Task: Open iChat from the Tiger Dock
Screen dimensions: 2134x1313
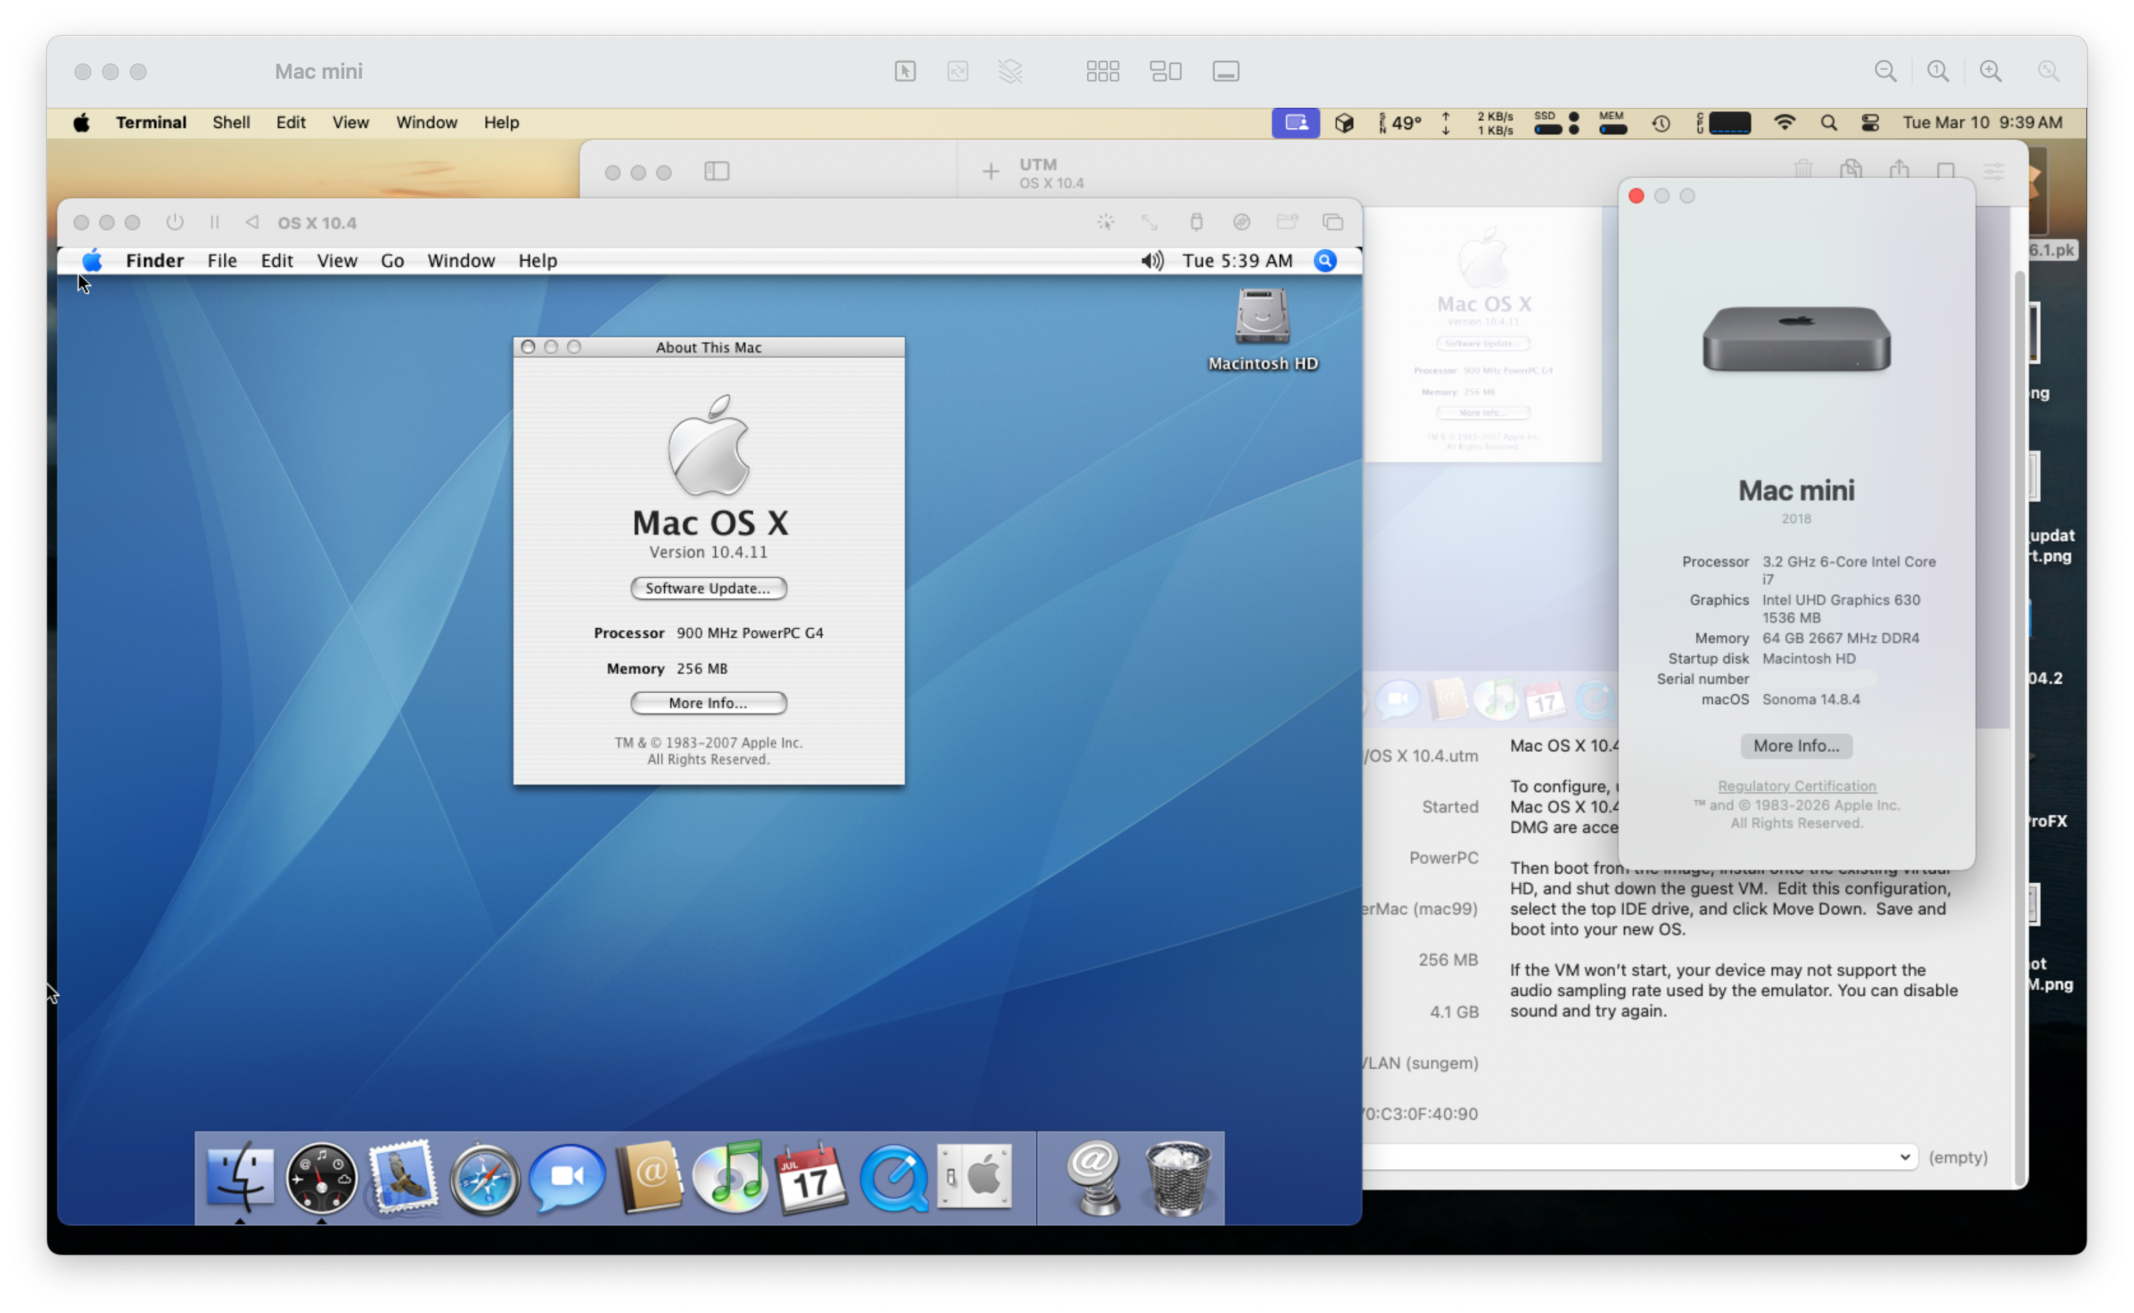Action: [x=566, y=1178]
